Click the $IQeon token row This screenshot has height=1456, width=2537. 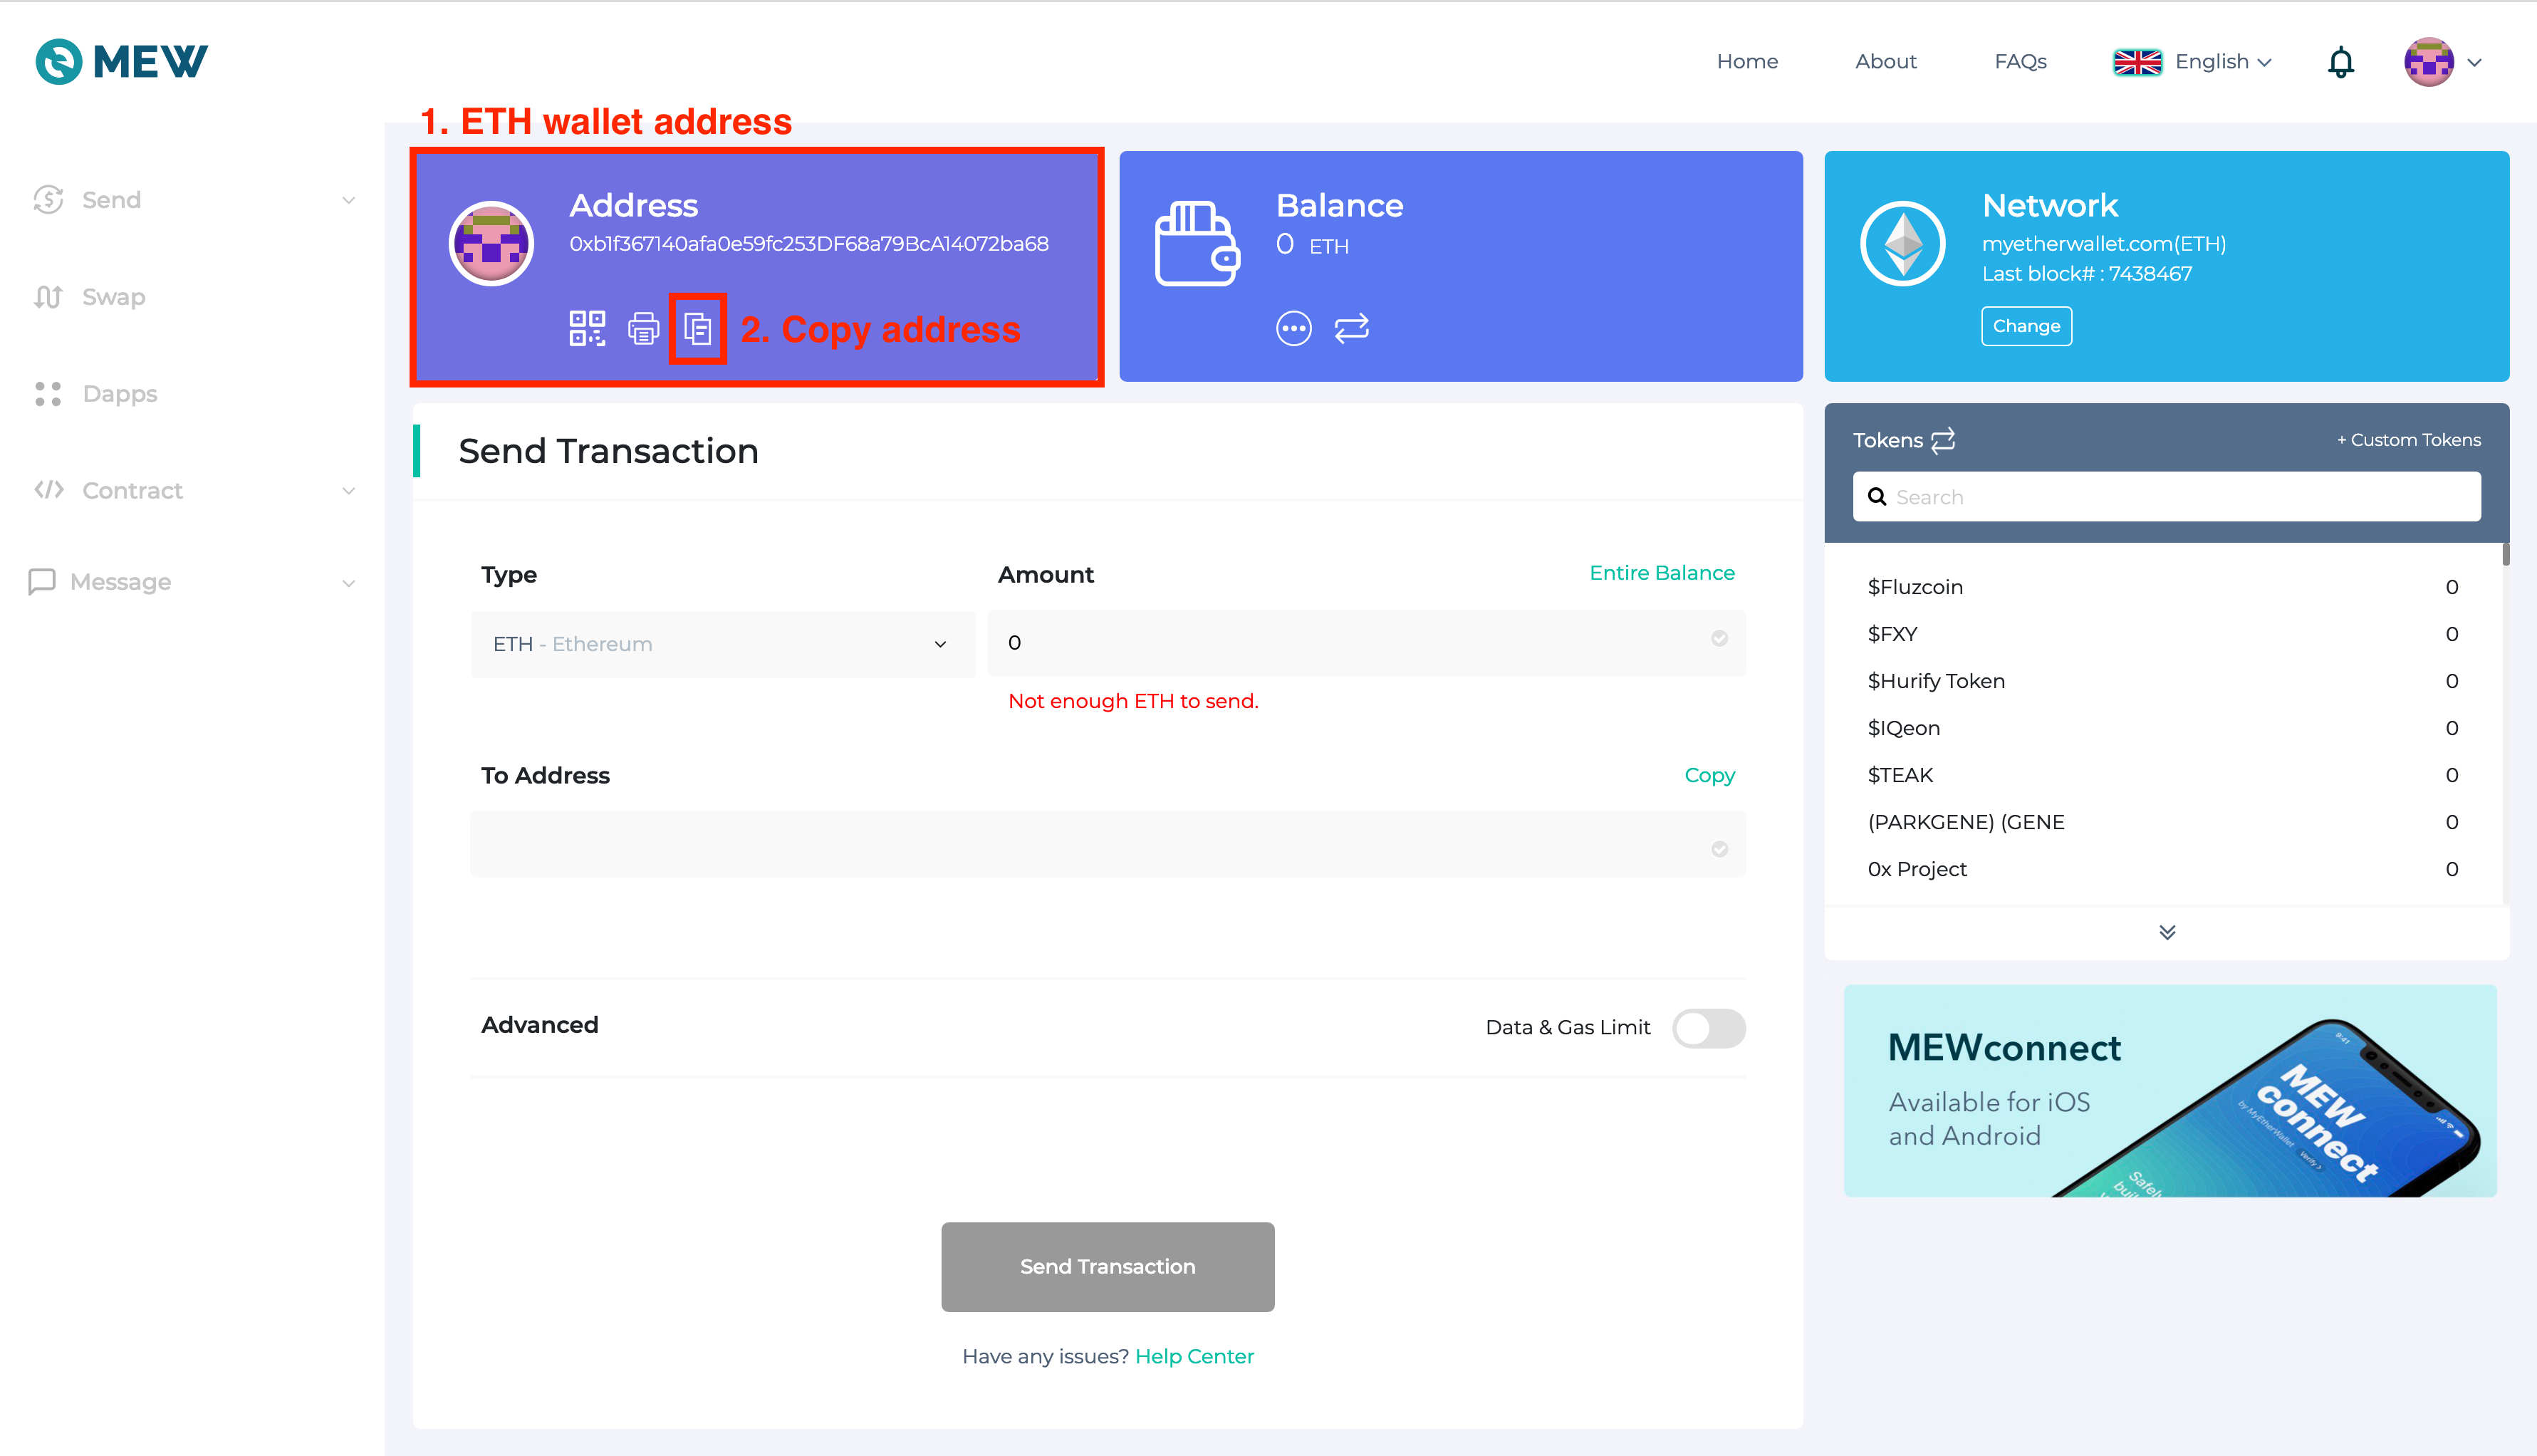coord(2162,728)
